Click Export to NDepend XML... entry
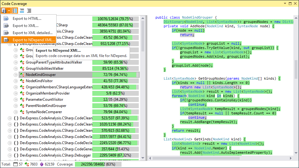Viewport: 299px width, 168px height. tap(34, 40)
